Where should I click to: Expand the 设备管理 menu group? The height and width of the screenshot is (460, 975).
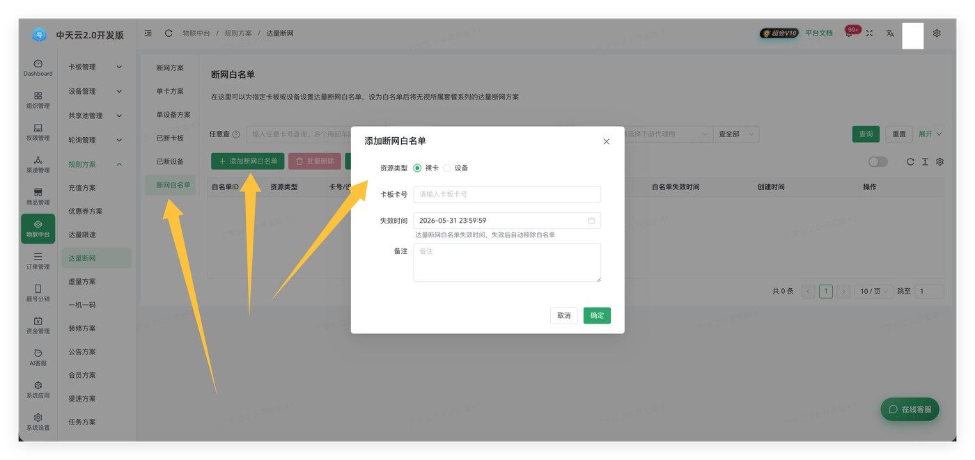pos(95,91)
